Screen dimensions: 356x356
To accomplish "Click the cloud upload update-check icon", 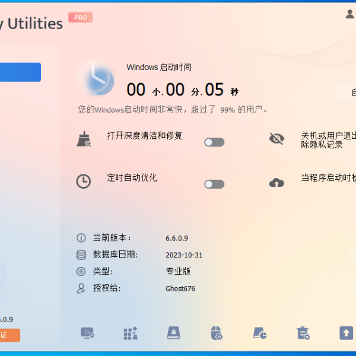I will pos(276,183).
